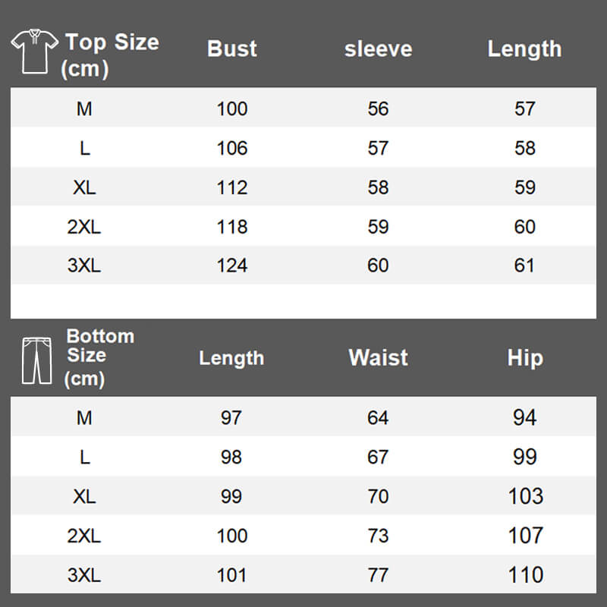Image resolution: width=607 pixels, height=607 pixels.
Task: Click the M hip value 94
Action: pyautogui.click(x=525, y=417)
